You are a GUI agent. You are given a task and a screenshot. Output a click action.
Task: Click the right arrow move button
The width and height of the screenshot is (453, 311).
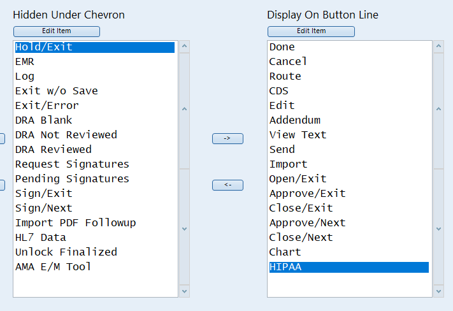click(x=227, y=138)
